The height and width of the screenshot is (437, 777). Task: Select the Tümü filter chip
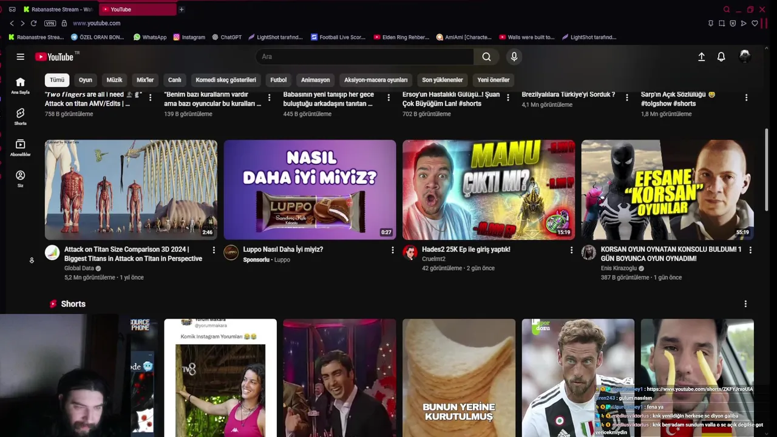point(57,80)
